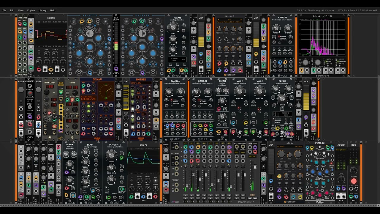Flip the Chances LATCH/TOGGLE switch
The image size is (380, 214).
pos(30,107)
